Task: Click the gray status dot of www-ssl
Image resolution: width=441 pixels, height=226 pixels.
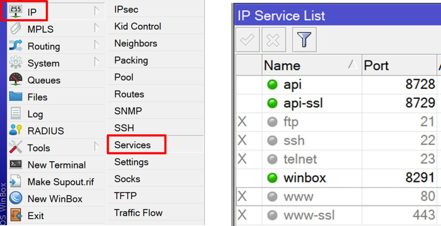Action: pyautogui.click(x=272, y=215)
